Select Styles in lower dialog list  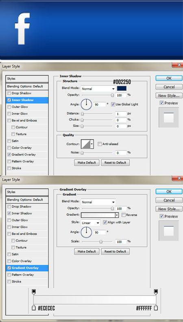pyautogui.click(x=27, y=192)
